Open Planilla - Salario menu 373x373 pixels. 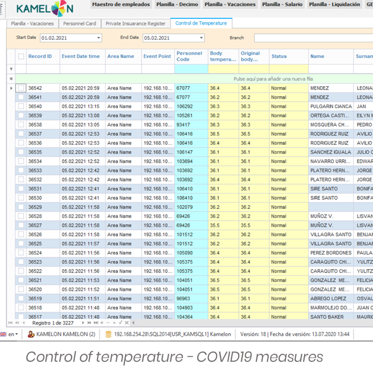[x=283, y=4]
